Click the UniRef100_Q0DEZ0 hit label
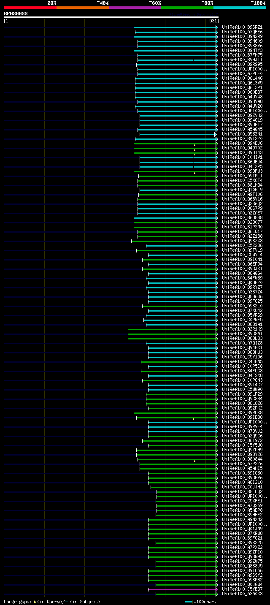This screenshot has width=270, height=605. pos(242,282)
